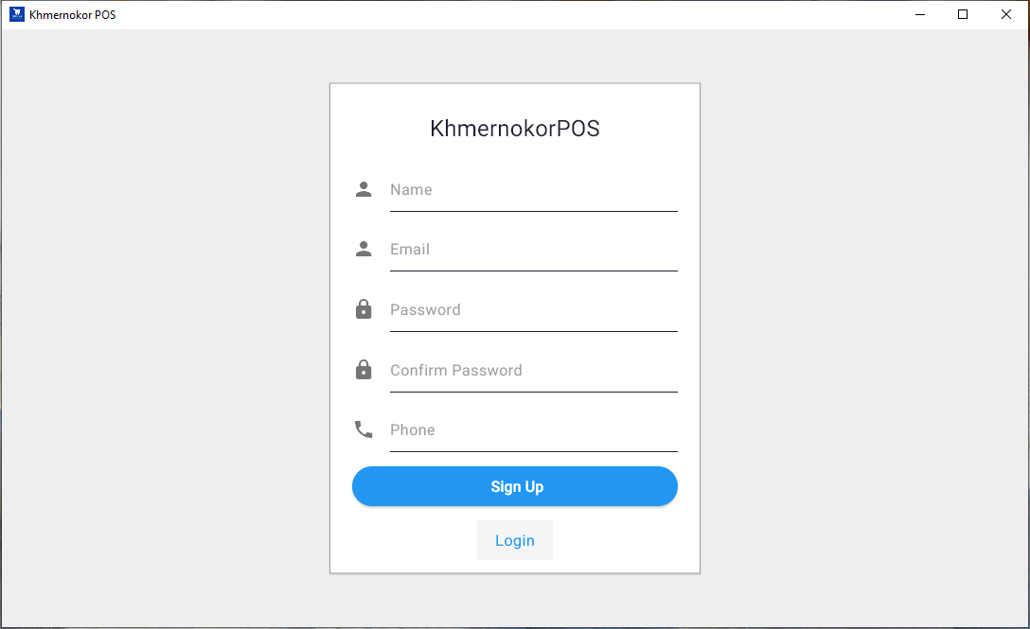Focus the Password input field
Screen dimensions: 1030x629
pyautogui.click(x=533, y=310)
